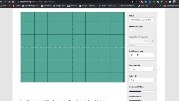The height and width of the screenshot is (101, 179).
Task: Click the Oscilloscope gain value field
Action: click(142, 55)
